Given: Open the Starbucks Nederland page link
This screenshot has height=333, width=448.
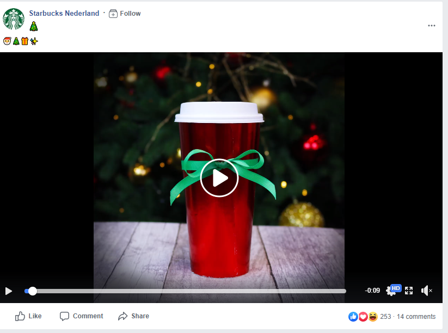Looking at the screenshot, I should (x=64, y=13).
